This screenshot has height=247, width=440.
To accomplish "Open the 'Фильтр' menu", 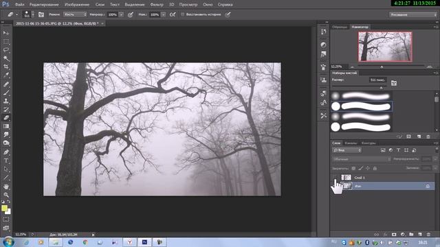I will [x=157, y=5].
